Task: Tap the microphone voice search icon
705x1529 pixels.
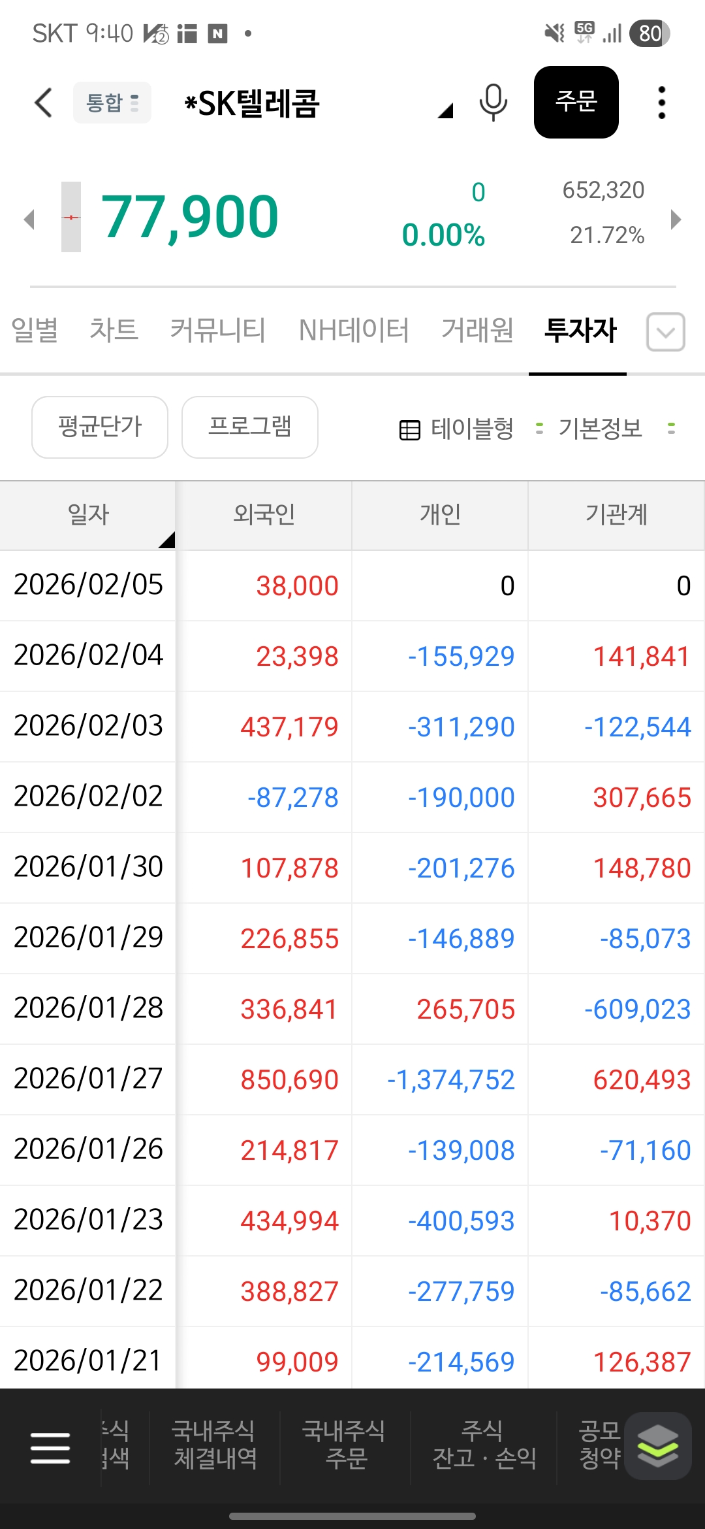Action: point(493,103)
